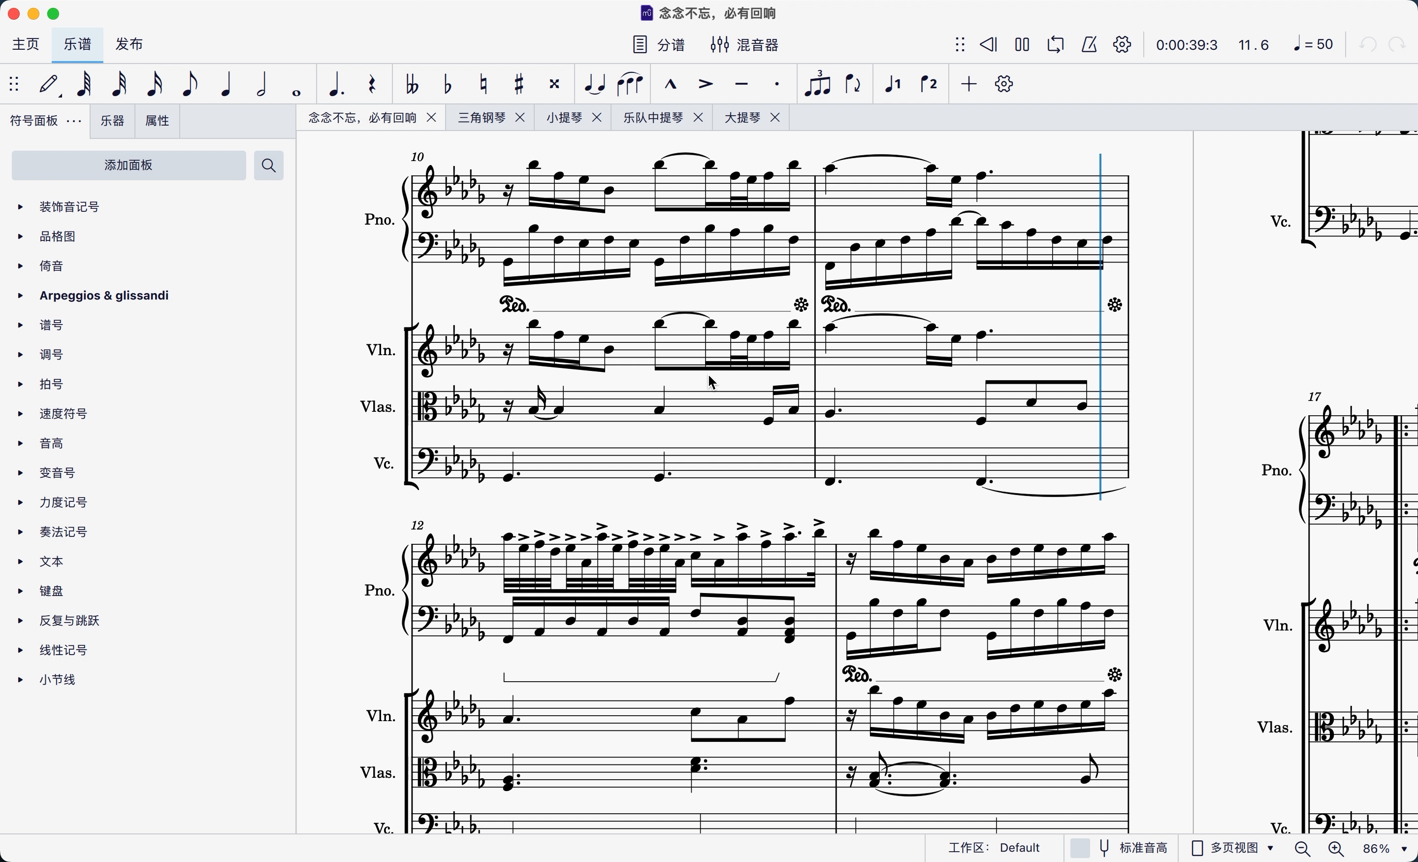Switch to voice 2
Screen dimensions: 1418x862
[928, 84]
